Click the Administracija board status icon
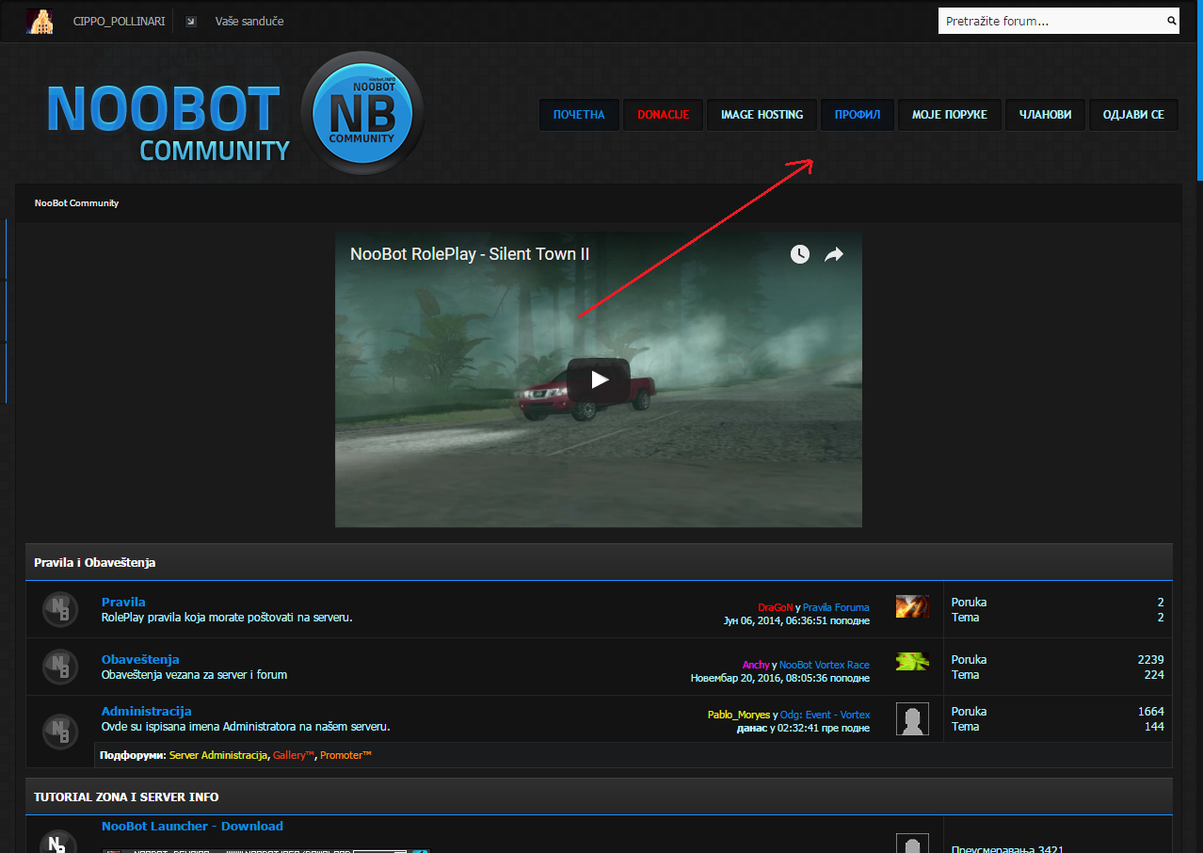Screen dimensions: 1203x853 point(60,730)
